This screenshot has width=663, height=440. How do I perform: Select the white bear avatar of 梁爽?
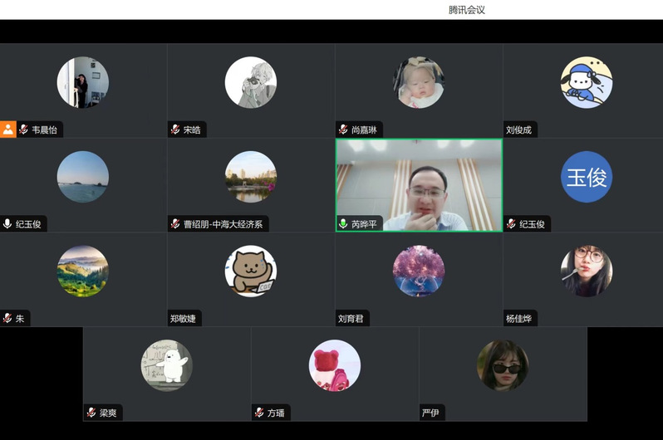click(x=166, y=365)
